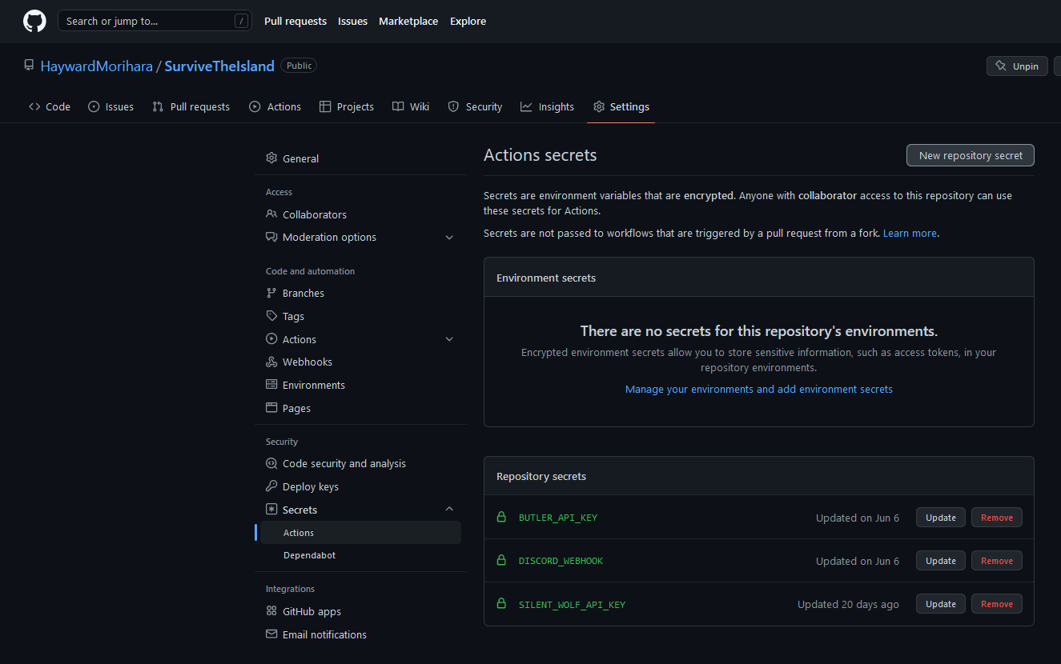Click the GitHub apps grid icon
Image resolution: width=1061 pixels, height=664 pixels.
point(271,611)
